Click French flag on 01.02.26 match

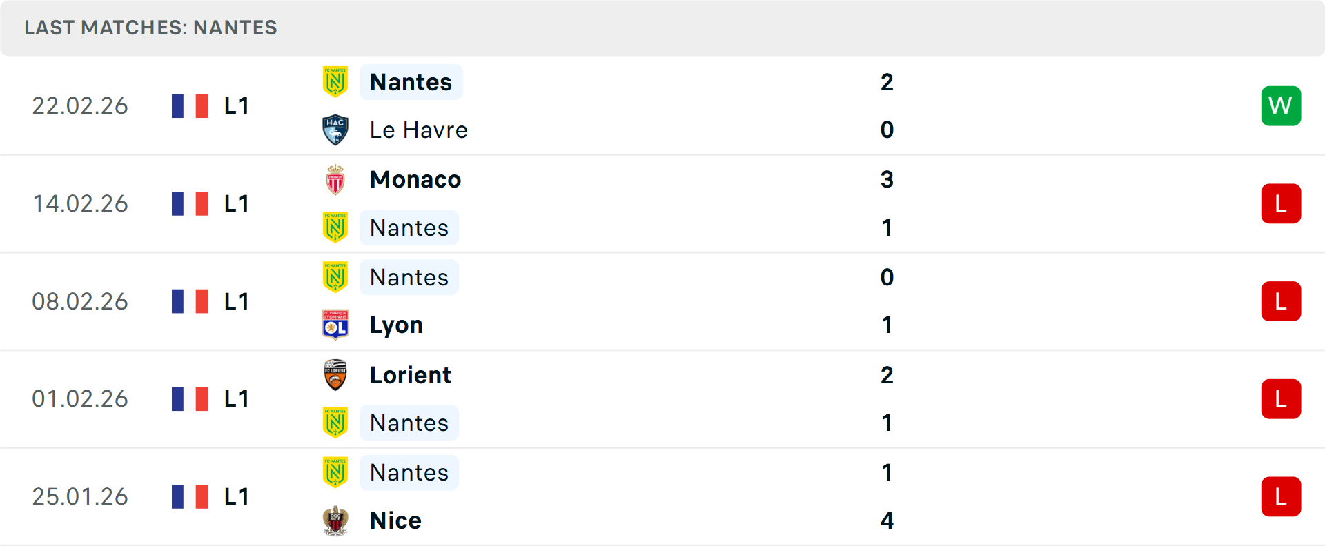click(190, 399)
